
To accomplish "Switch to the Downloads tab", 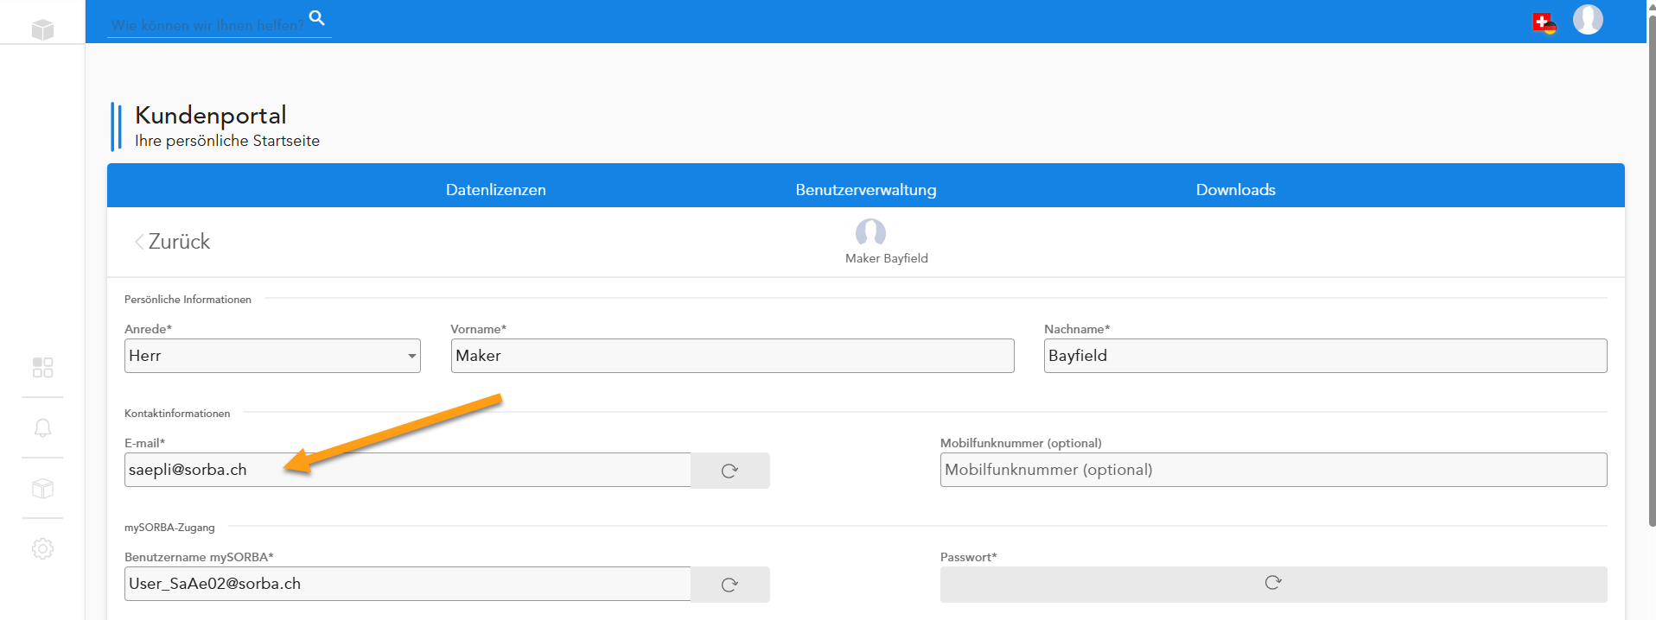I will [x=1236, y=190].
